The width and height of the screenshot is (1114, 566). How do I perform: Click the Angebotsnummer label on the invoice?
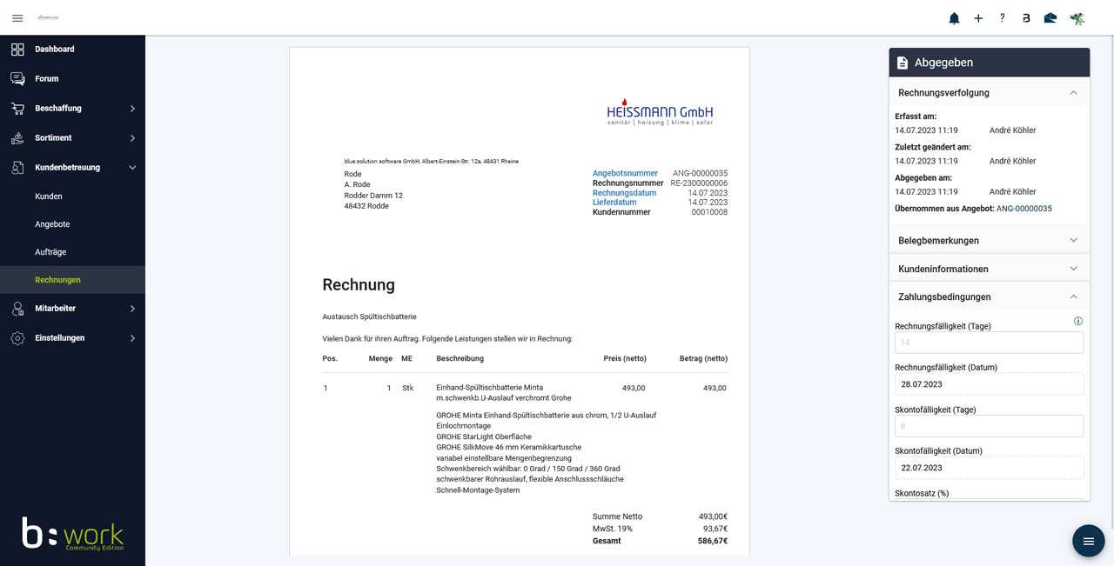[625, 174]
